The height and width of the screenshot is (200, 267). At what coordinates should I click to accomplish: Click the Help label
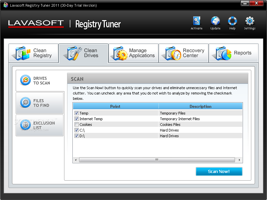(x=232, y=28)
